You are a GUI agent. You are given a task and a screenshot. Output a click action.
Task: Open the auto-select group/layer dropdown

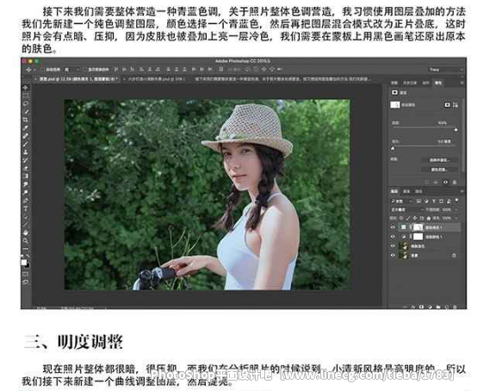(71, 70)
